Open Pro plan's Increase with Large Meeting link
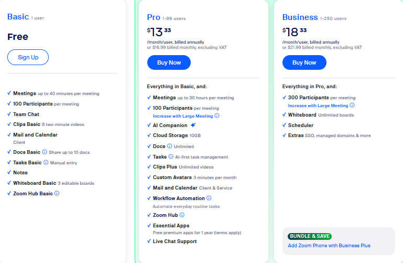Screen dimensions: 403x263 [x=183, y=116]
